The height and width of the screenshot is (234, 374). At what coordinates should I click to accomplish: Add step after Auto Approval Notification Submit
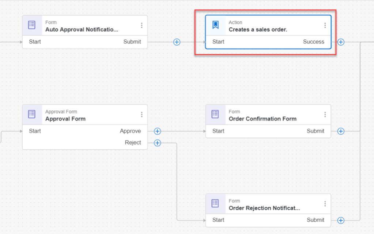177,42
